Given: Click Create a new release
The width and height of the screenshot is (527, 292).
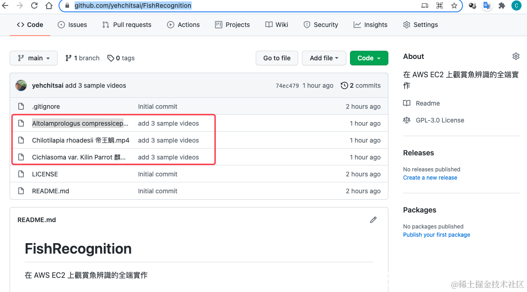Looking at the screenshot, I should 430,178.
